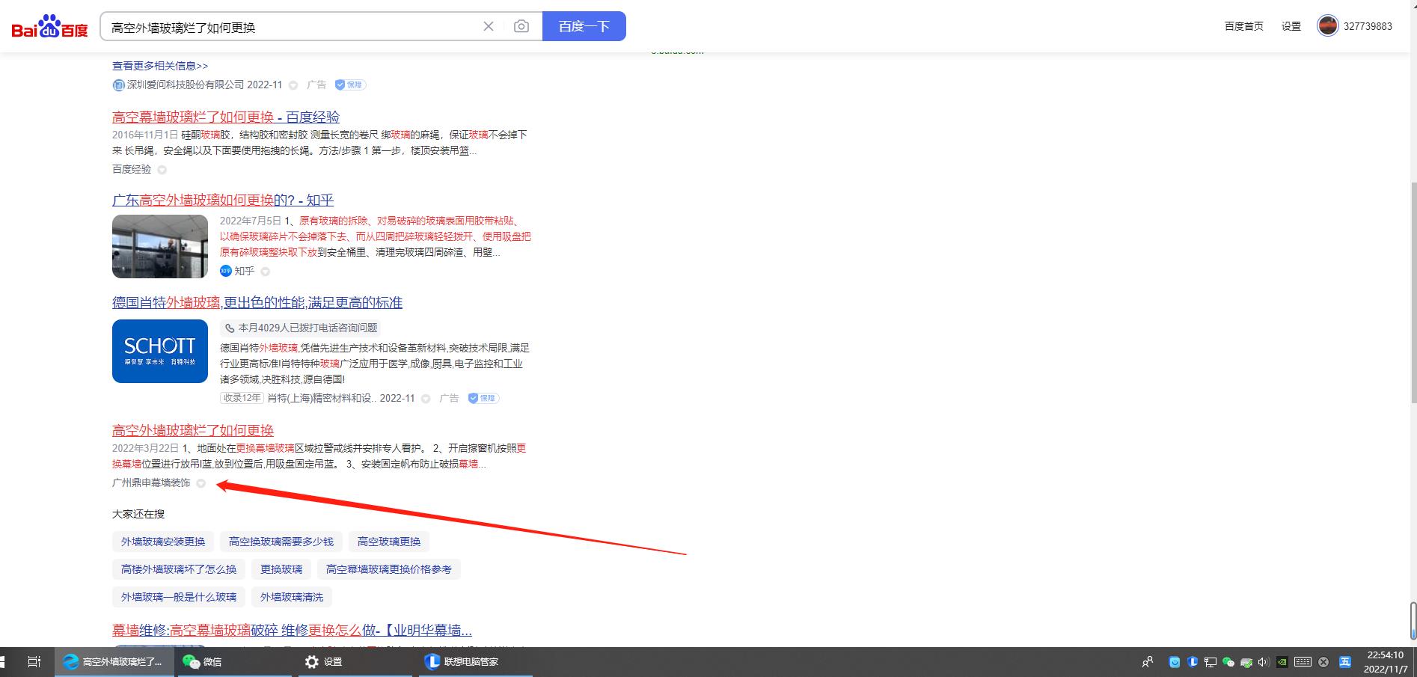Click the Task View icon on taskbar
The width and height of the screenshot is (1417, 677).
point(34,662)
